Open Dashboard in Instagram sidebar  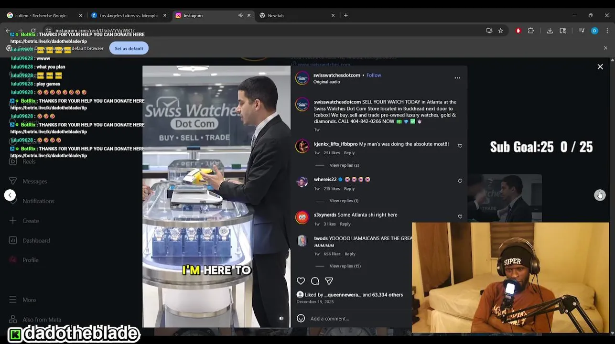click(30, 241)
